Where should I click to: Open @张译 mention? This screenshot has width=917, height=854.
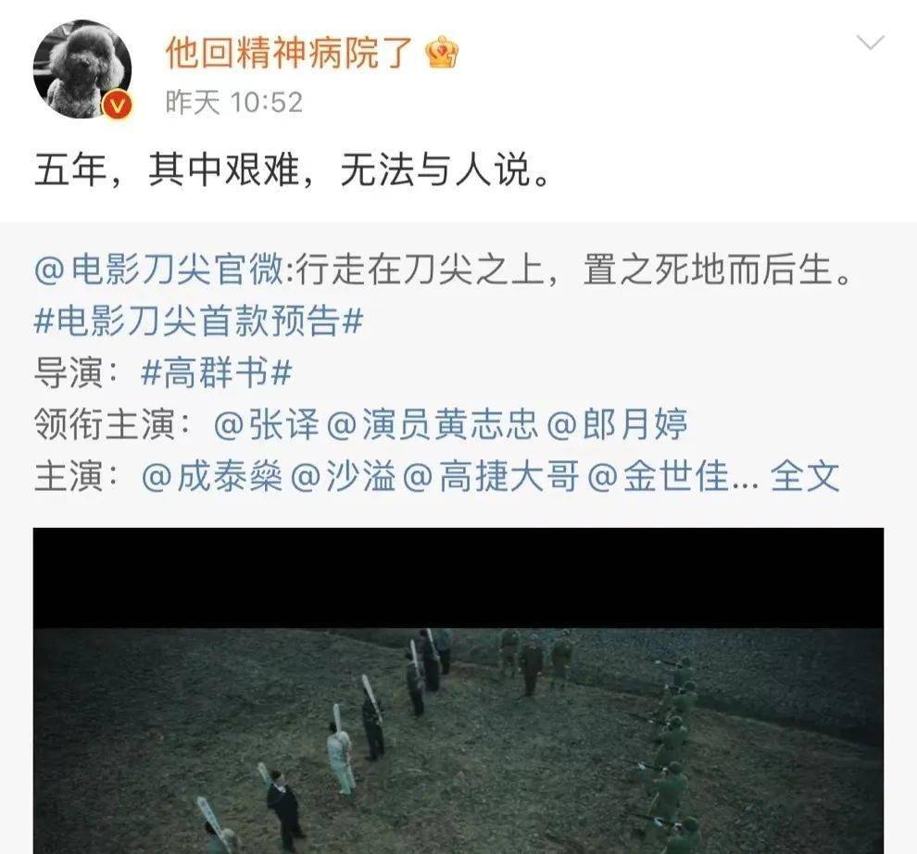(x=268, y=424)
